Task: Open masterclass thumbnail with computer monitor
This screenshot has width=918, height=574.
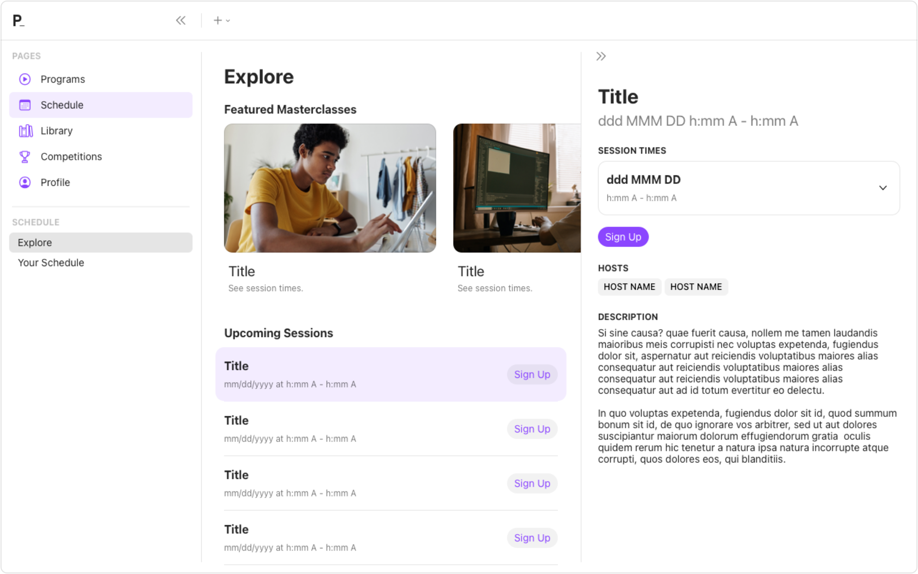Action: pyautogui.click(x=517, y=188)
